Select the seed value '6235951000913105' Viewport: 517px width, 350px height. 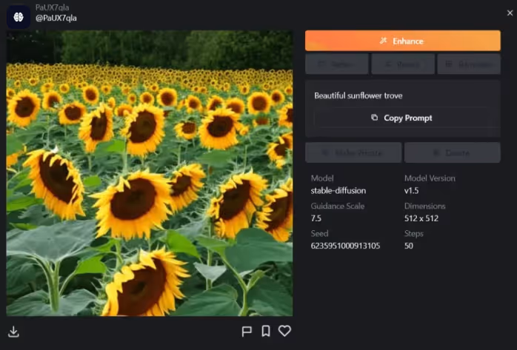pos(345,246)
